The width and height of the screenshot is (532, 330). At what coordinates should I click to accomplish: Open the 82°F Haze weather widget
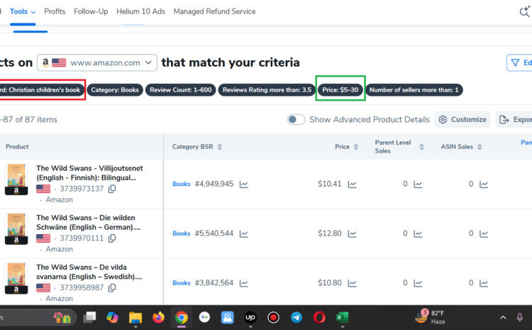click(x=431, y=317)
